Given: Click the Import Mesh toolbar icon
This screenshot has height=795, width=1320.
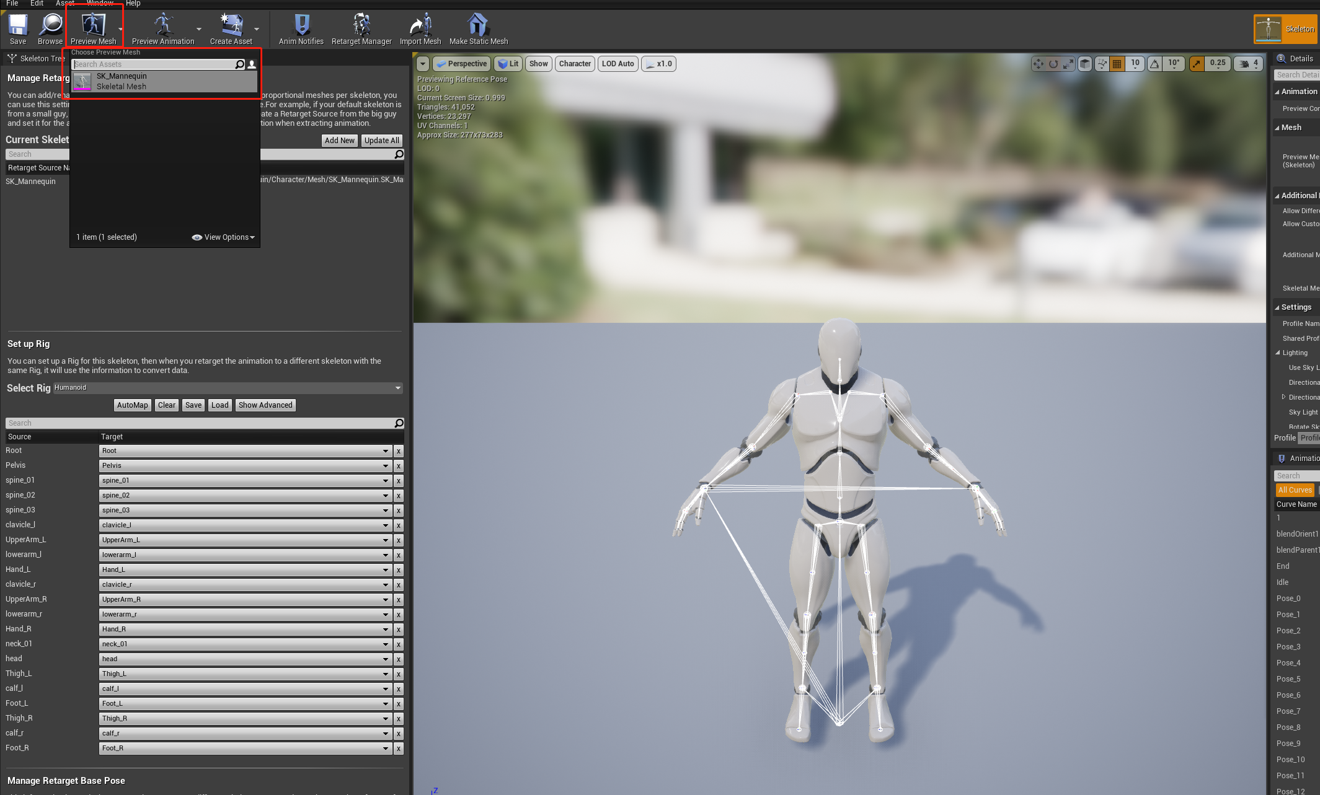Looking at the screenshot, I should [x=420, y=29].
